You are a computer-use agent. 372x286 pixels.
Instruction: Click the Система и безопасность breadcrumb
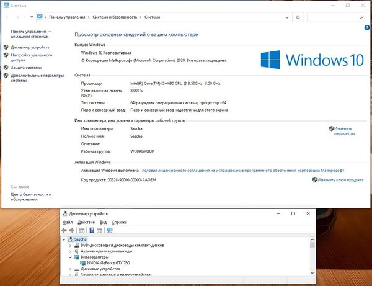(115, 17)
